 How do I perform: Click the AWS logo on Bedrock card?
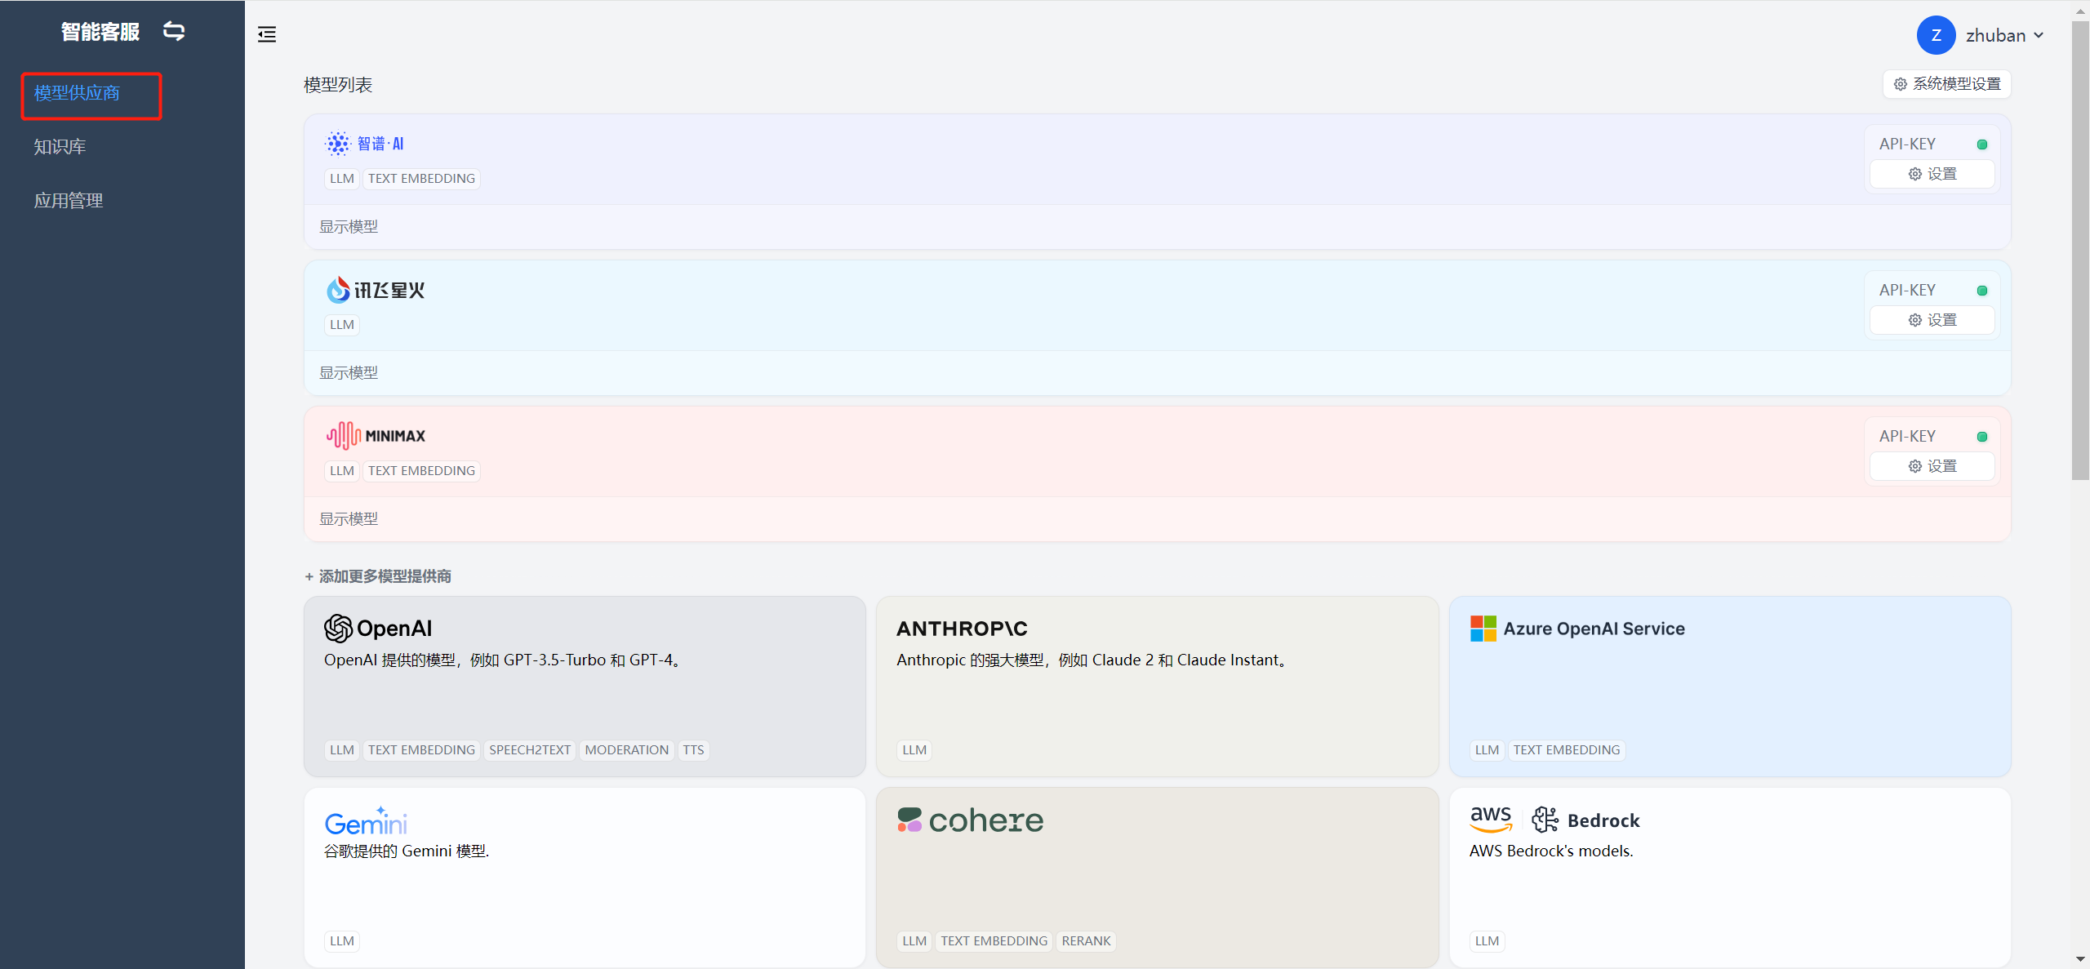[x=1491, y=819]
